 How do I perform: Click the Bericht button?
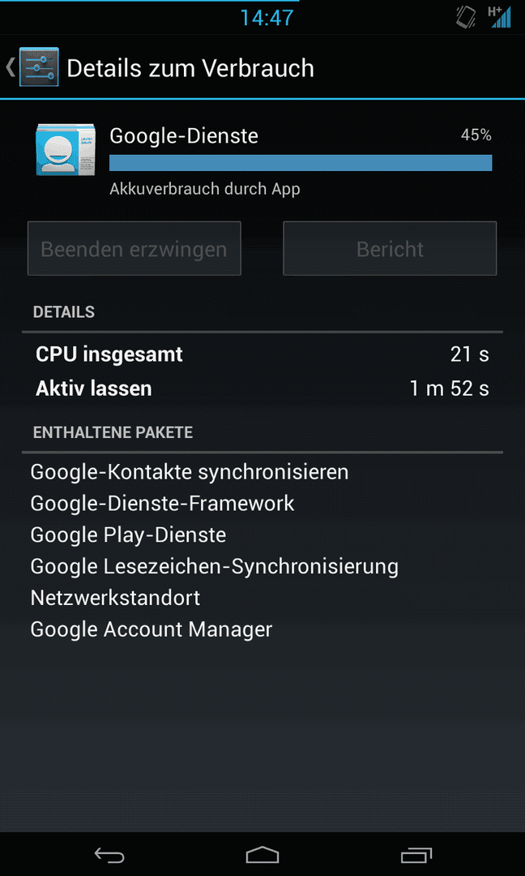[390, 249]
